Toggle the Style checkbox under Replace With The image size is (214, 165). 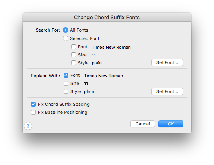[x=66, y=91]
